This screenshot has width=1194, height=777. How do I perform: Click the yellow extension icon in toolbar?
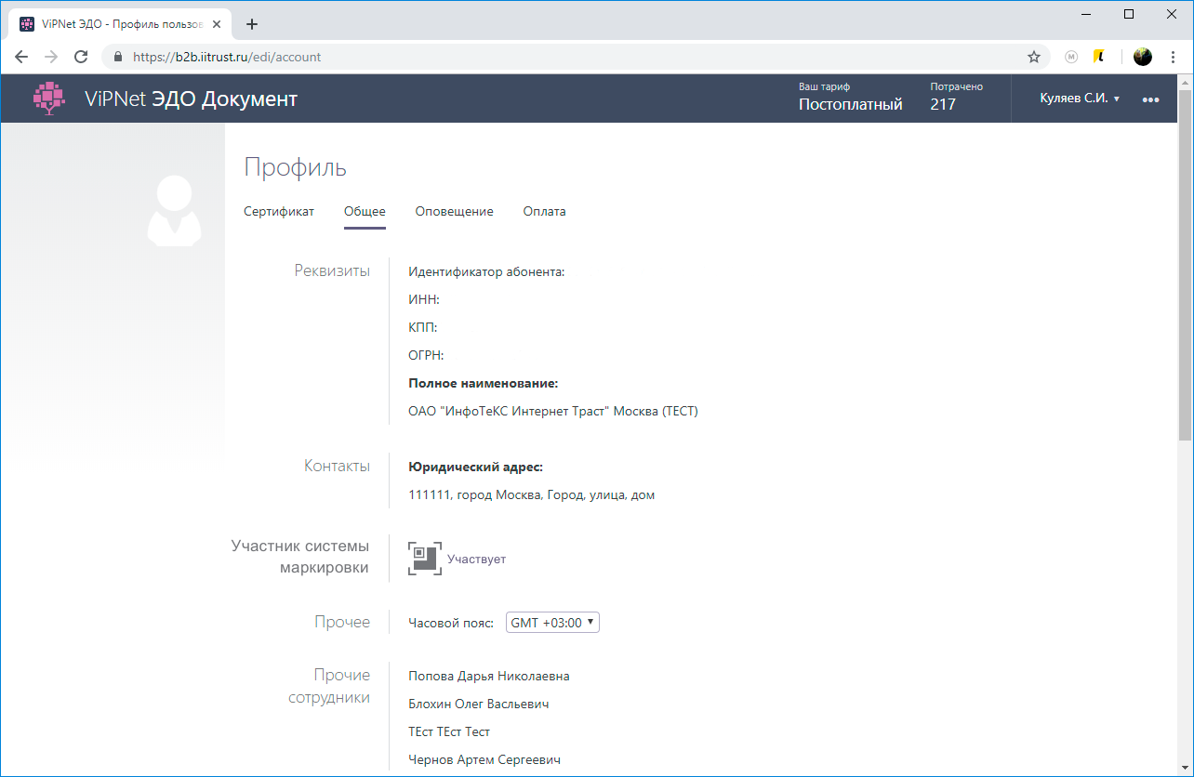(x=1098, y=57)
